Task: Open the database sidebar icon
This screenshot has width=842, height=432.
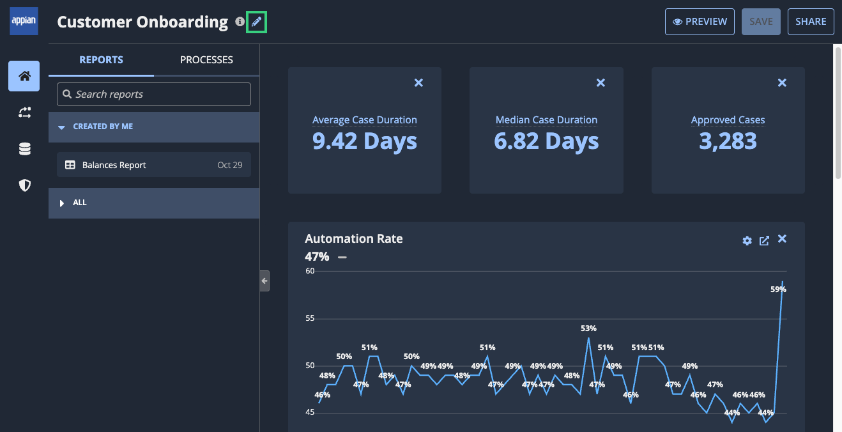Action: pos(24,150)
